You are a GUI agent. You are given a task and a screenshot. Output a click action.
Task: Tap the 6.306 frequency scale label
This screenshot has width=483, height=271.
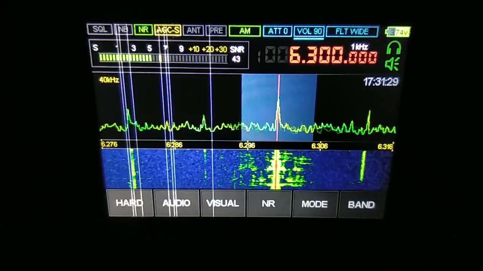click(320, 146)
